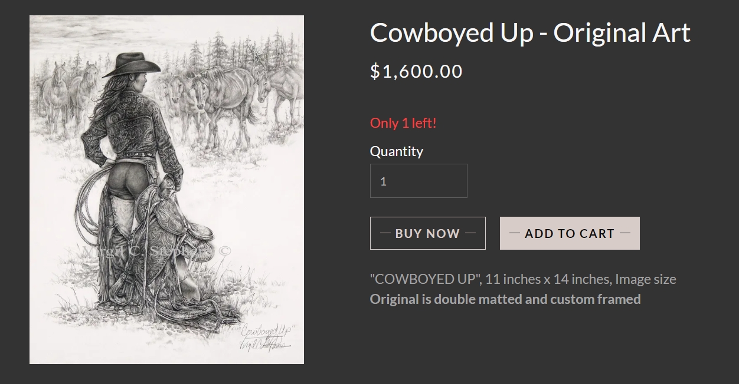Click the Virgil C. Stephens watermark on artwork
Screen dimensions: 739x384
pos(156,251)
